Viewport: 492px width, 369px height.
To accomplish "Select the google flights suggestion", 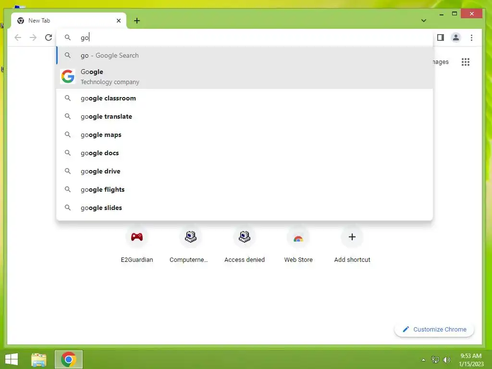I will coord(245,189).
